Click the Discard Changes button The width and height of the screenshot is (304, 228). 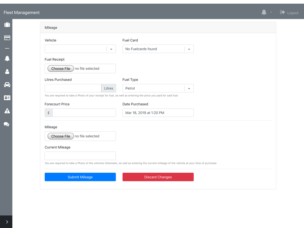tap(158, 177)
